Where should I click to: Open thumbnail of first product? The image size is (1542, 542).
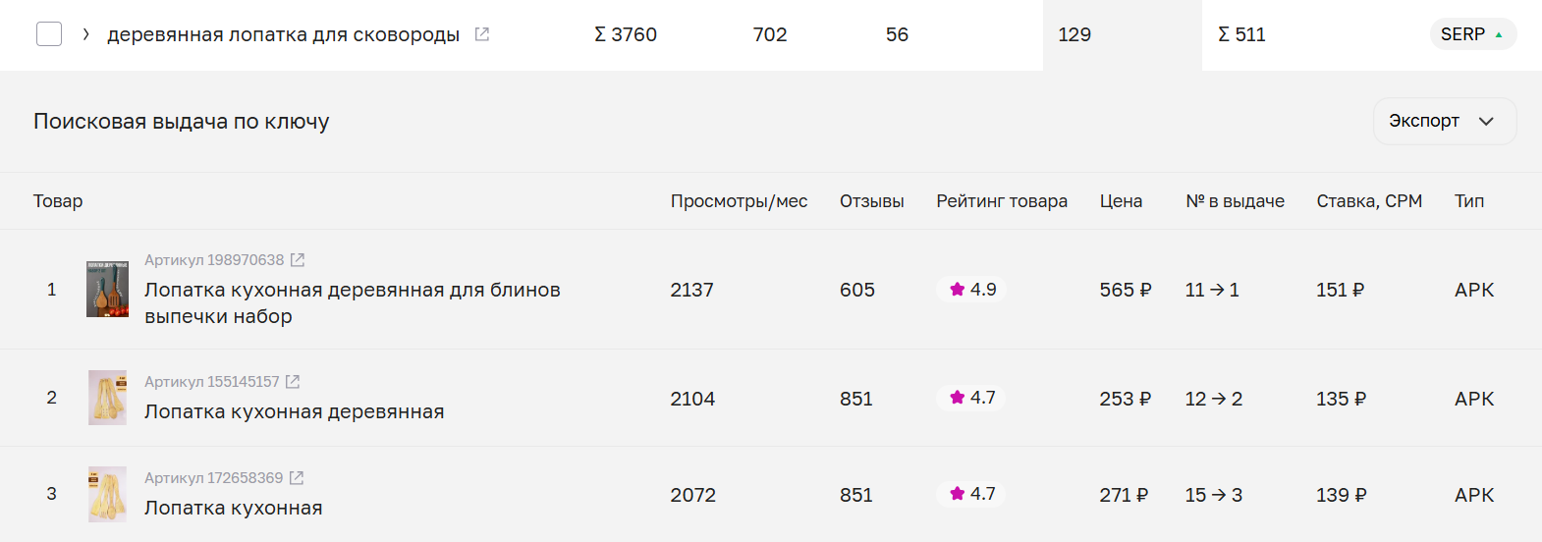107,289
